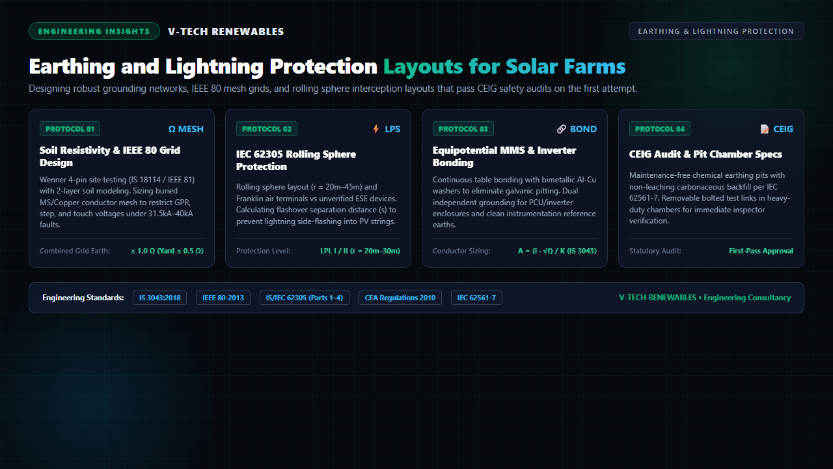This screenshot has height=469, width=833.
Task: Click the 'Statutory Audit:' label
Action: (x=655, y=251)
